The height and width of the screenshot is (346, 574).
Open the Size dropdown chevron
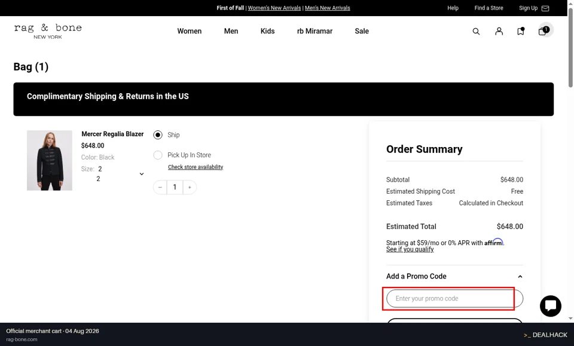click(x=142, y=174)
